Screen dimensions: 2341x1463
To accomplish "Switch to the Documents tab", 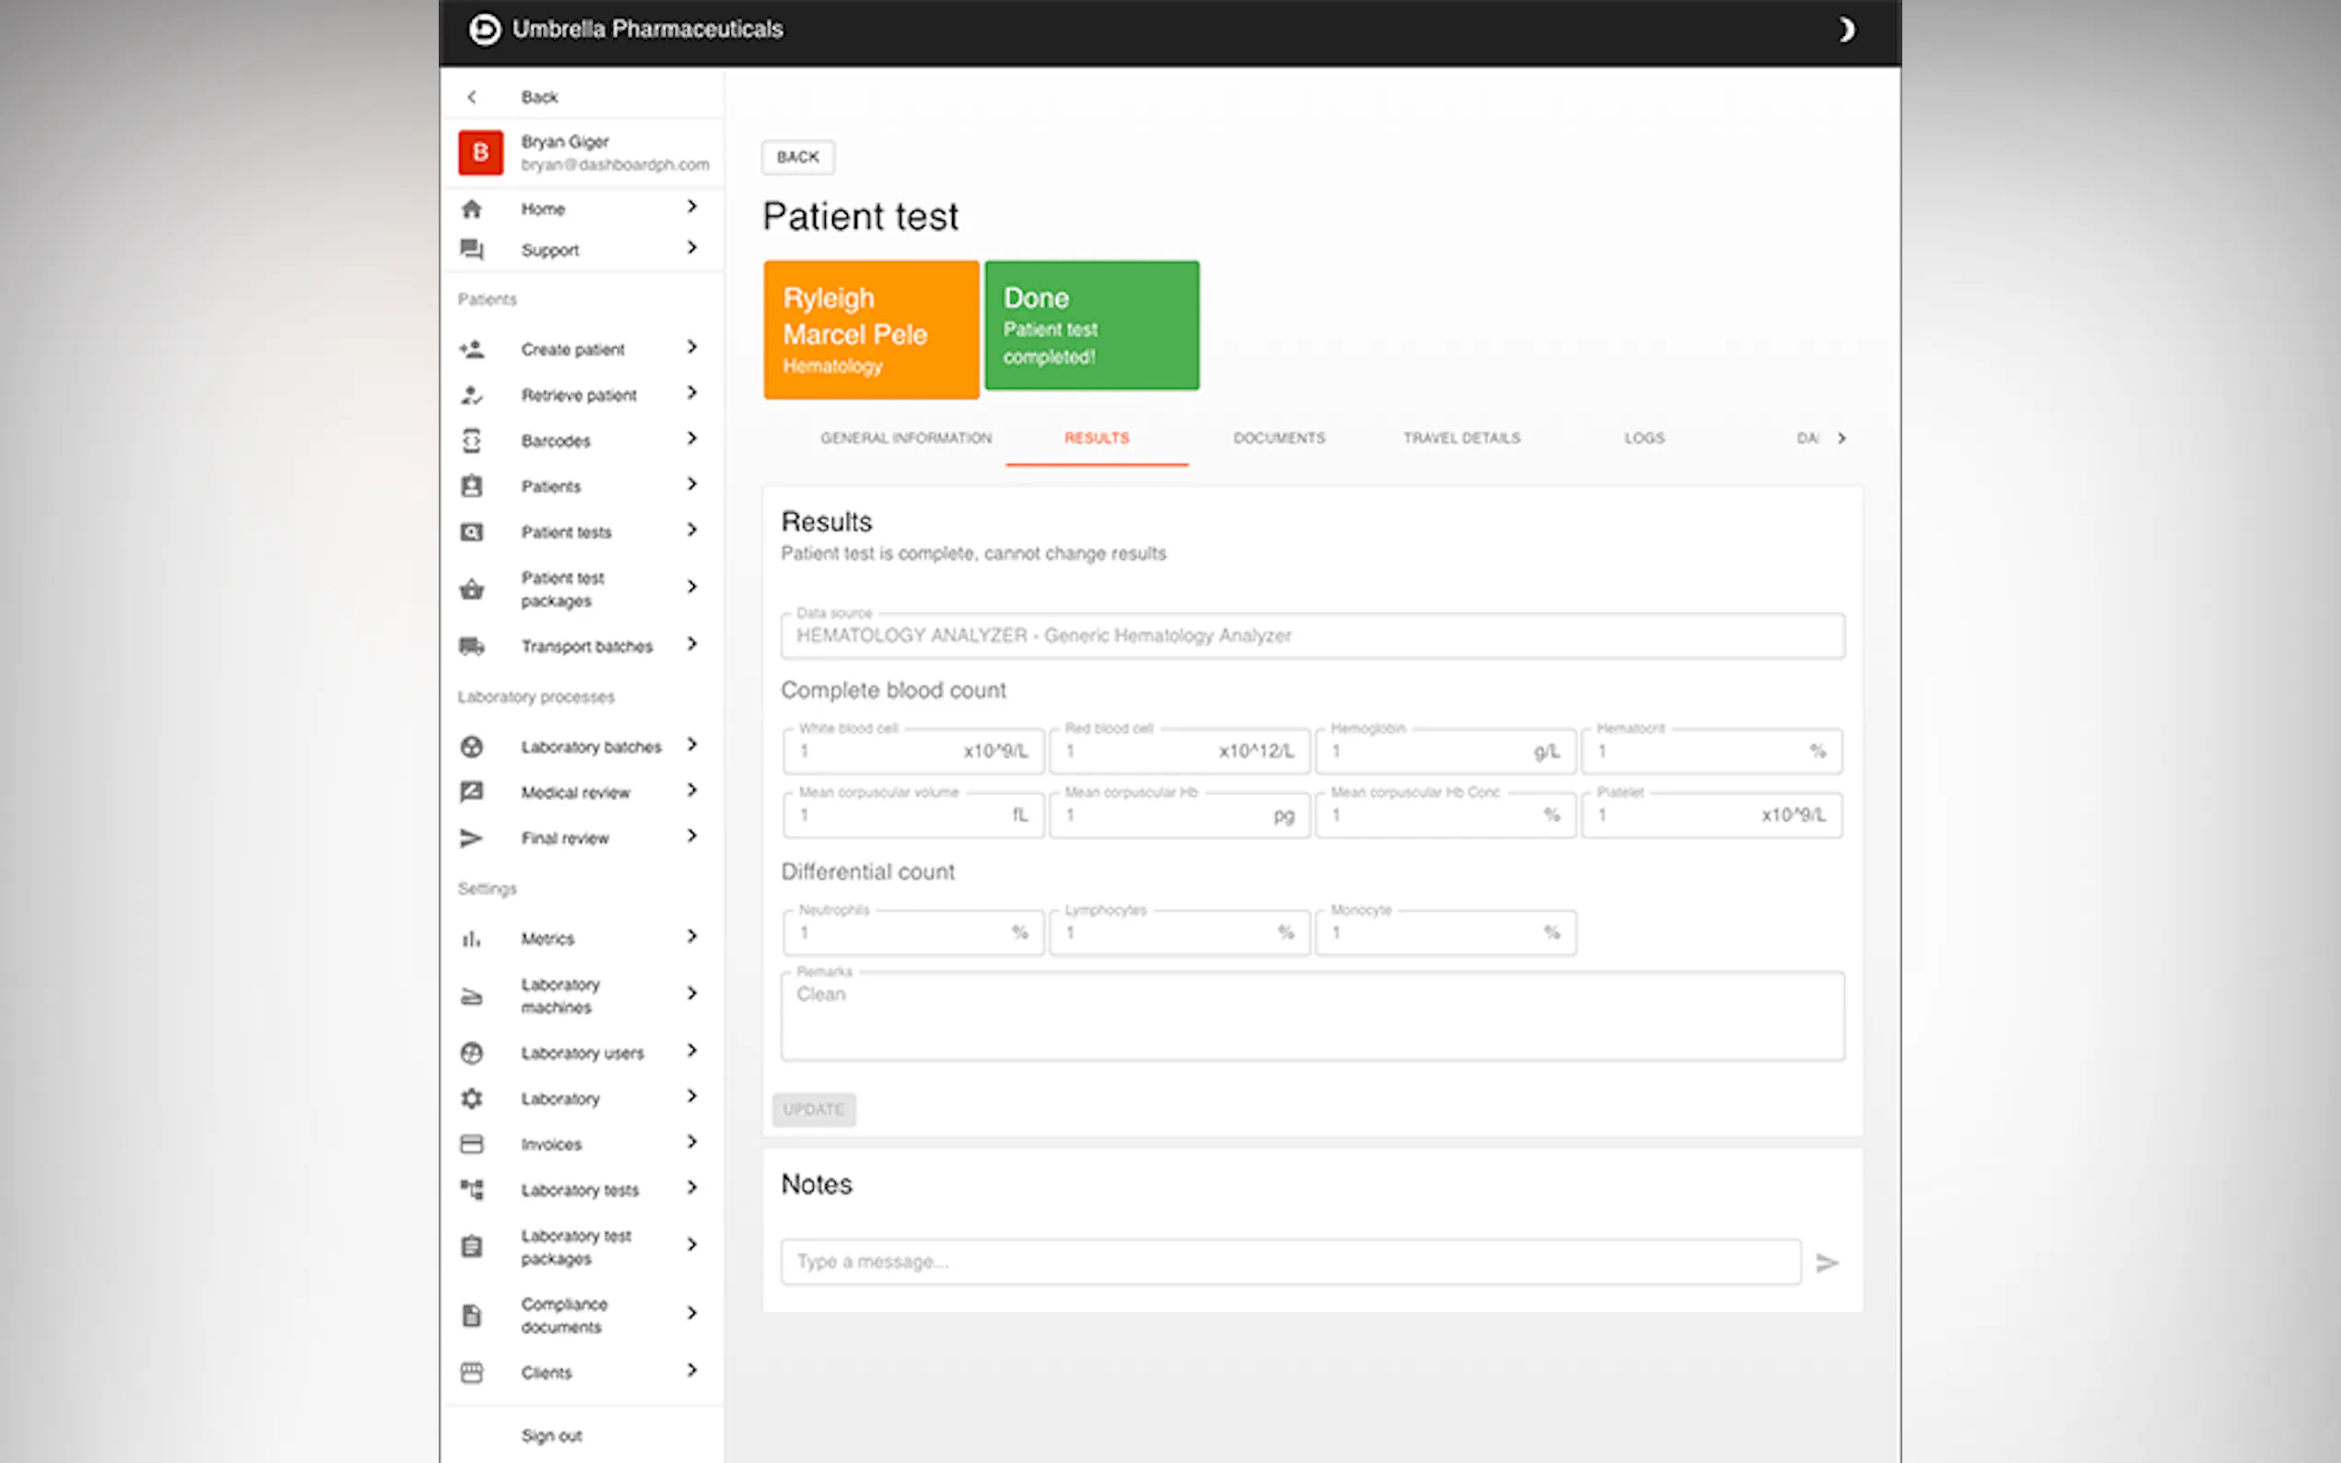I will [1278, 439].
